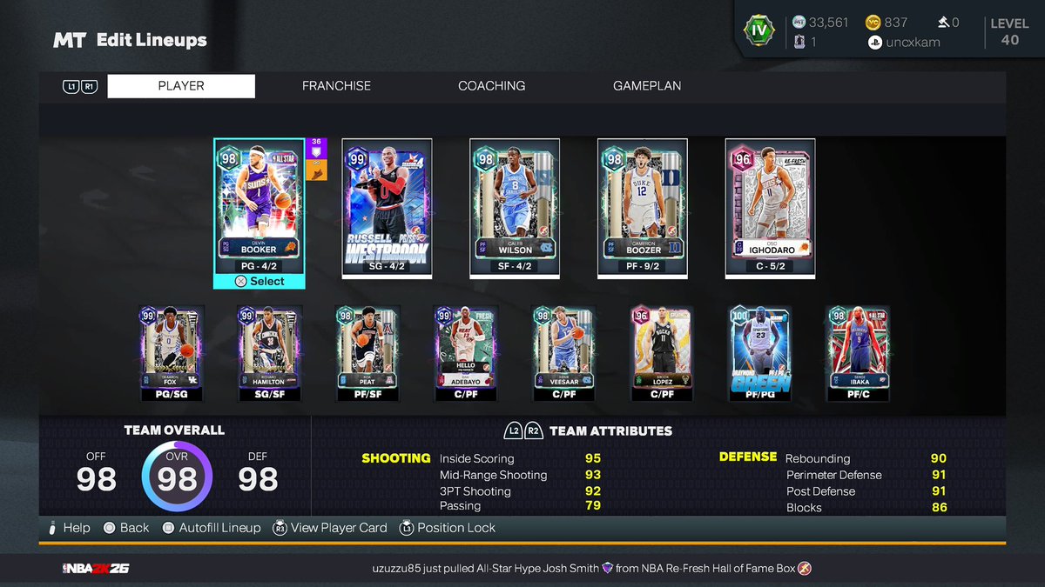Click the 33,561 MT balance
The width and height of the screenshot is (1045, 587).
(x=829, y=23)
